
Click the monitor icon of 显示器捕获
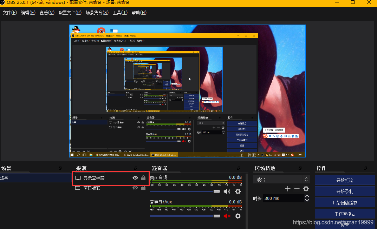tap(78, 178)
